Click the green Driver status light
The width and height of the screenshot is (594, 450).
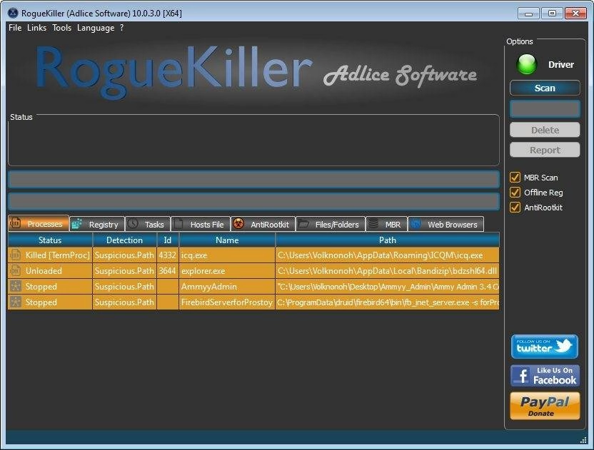click(x=527, y=64)
